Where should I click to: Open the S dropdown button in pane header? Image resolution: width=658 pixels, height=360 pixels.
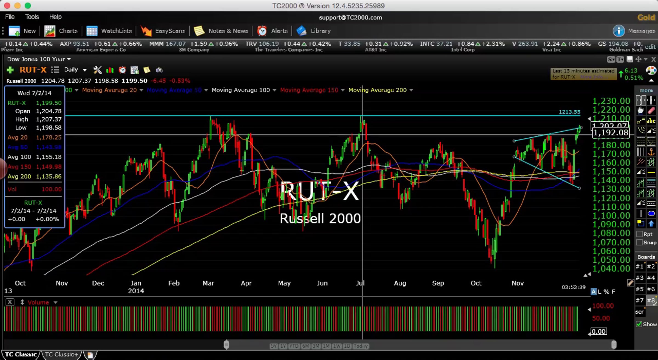(x=611, y=59)
